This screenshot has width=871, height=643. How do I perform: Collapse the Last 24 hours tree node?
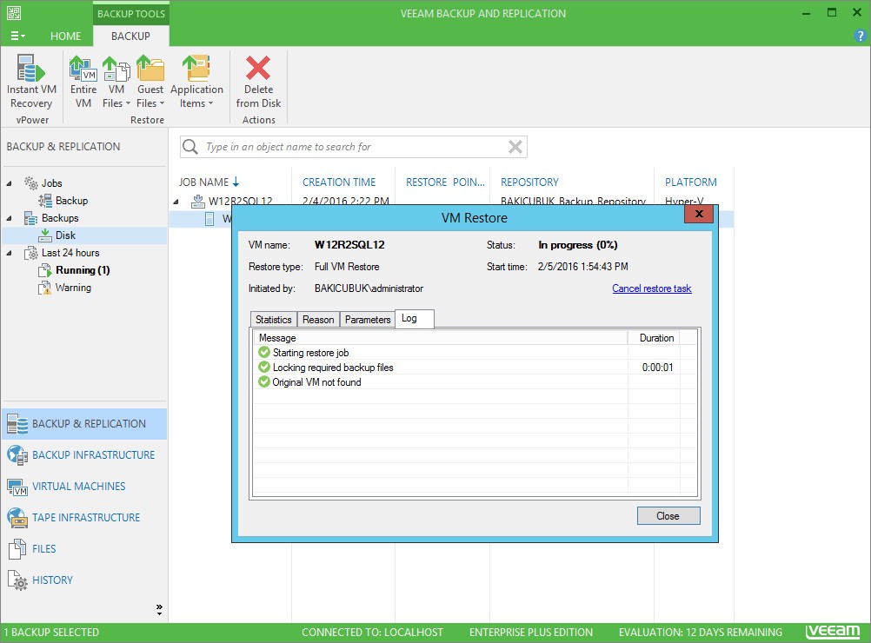pos(9,253)
